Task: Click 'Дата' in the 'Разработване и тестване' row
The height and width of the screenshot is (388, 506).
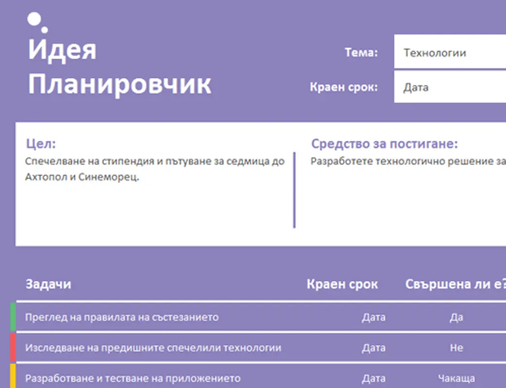Action: pos(373,378)
